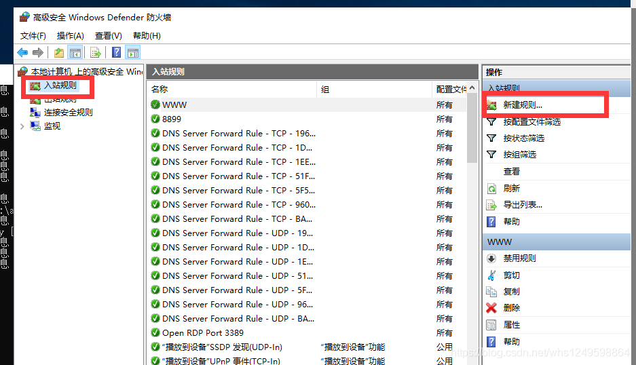Select the “播放到设备”SSDP 发现(UDP-In) rule
Image resolution: width=636 pixels, height=365 pixels.
pyautogui.click(x=307, y=347)
